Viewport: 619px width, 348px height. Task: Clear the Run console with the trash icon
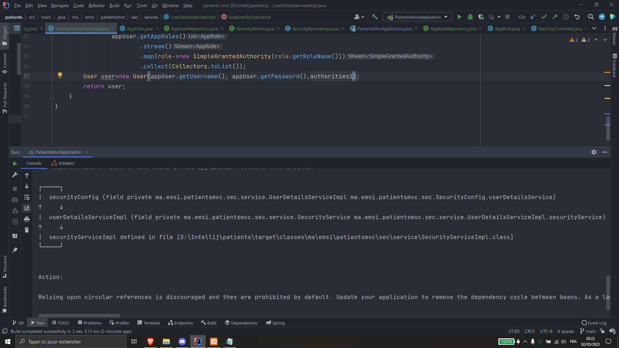coord(27,230)
